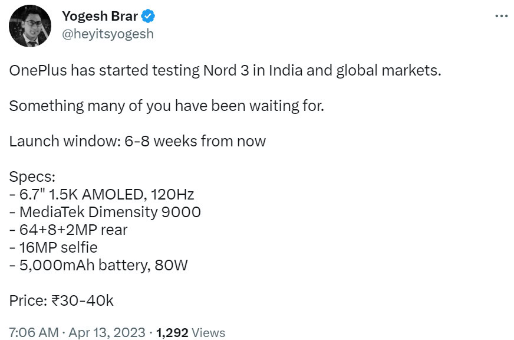Open the tweet's more options menu
Viewport: 514px width, 340px height.
500,16
